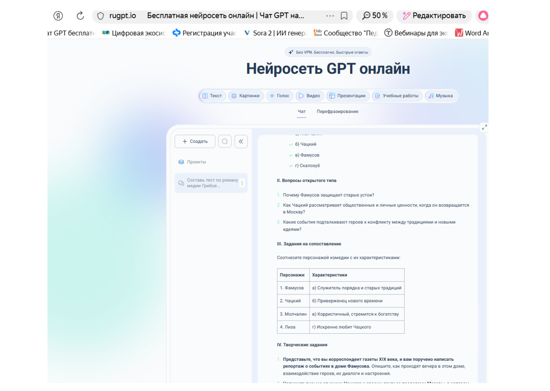The height and width of the screenshot is (391, 550).
Task: Click the site protection shield icon
Action: (x=100, y=16)
